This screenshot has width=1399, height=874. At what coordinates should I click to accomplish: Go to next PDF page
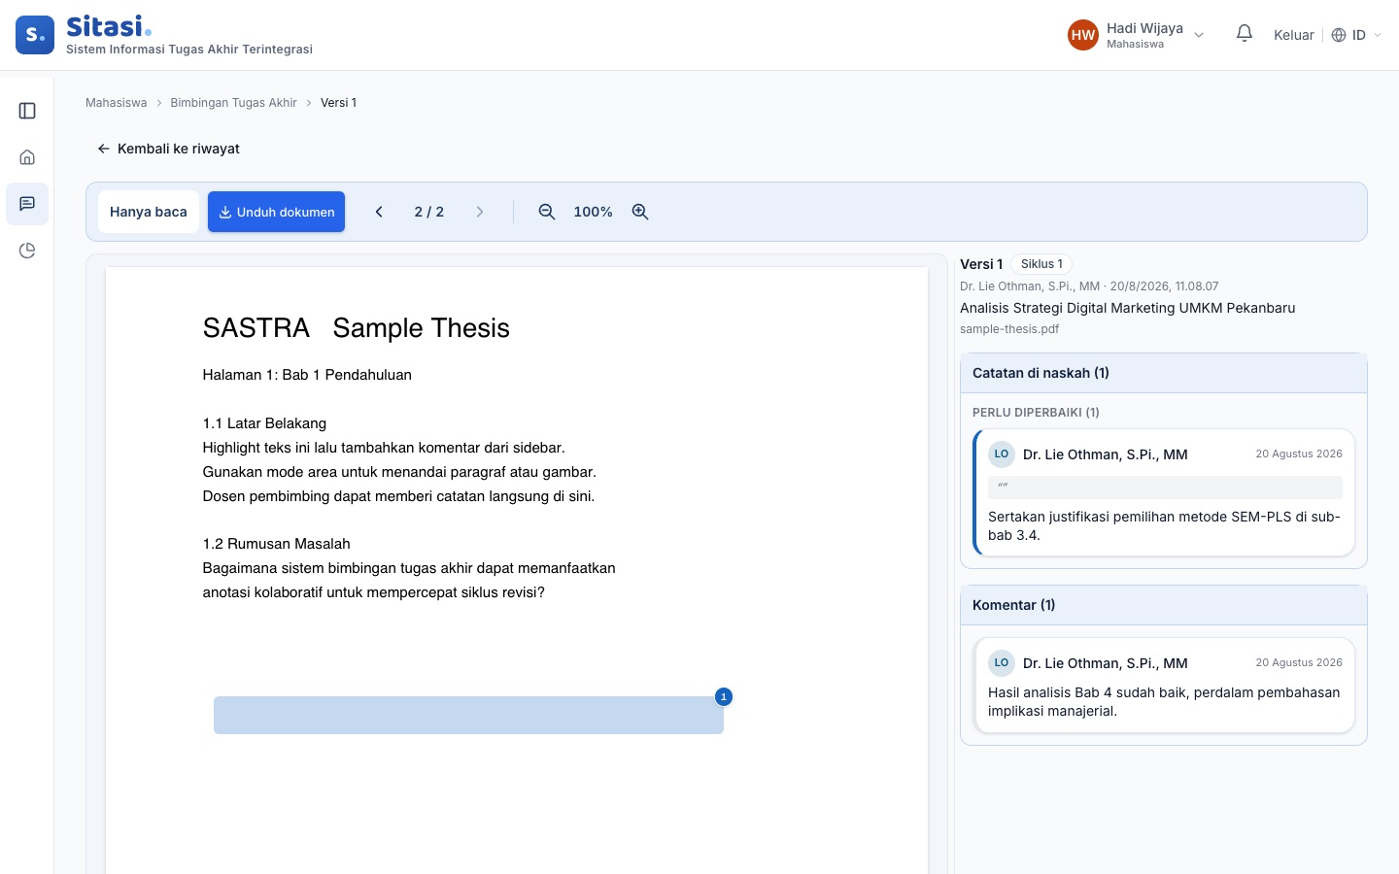tap(480, 212)
